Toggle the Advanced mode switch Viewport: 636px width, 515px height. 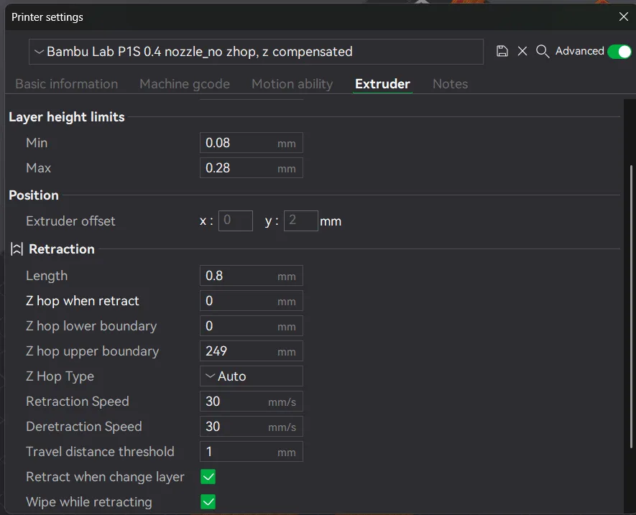click(x=619, y=52)
